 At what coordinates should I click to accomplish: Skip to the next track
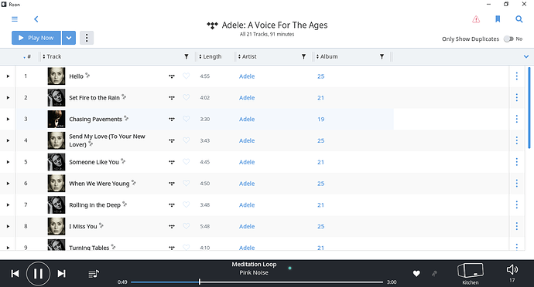pos(61,273)
